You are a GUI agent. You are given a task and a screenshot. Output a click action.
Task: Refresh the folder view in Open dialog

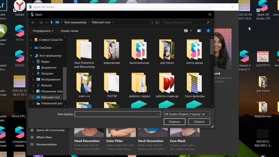157,23
